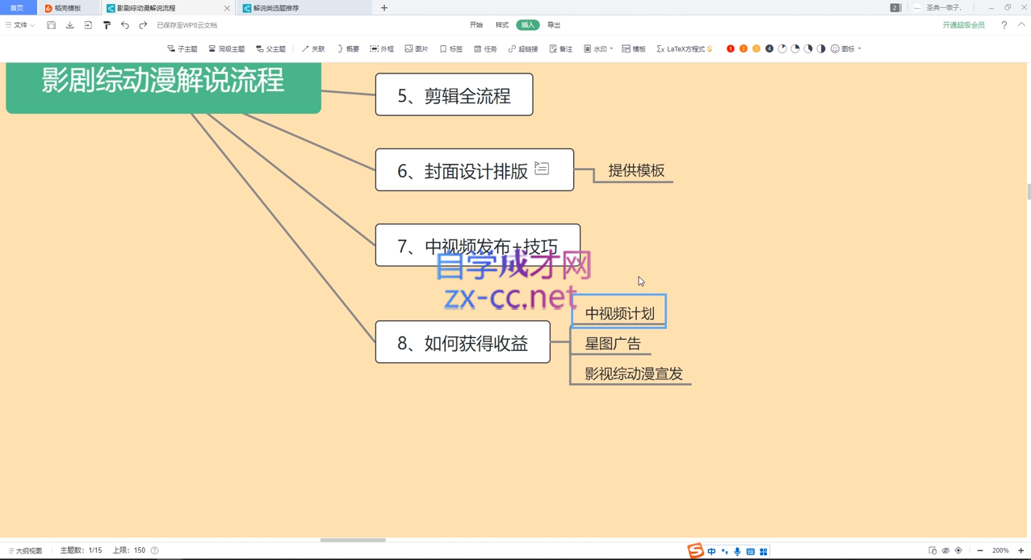
Task: Open the 图标 icon dropdown
Action: pos(846,49)
